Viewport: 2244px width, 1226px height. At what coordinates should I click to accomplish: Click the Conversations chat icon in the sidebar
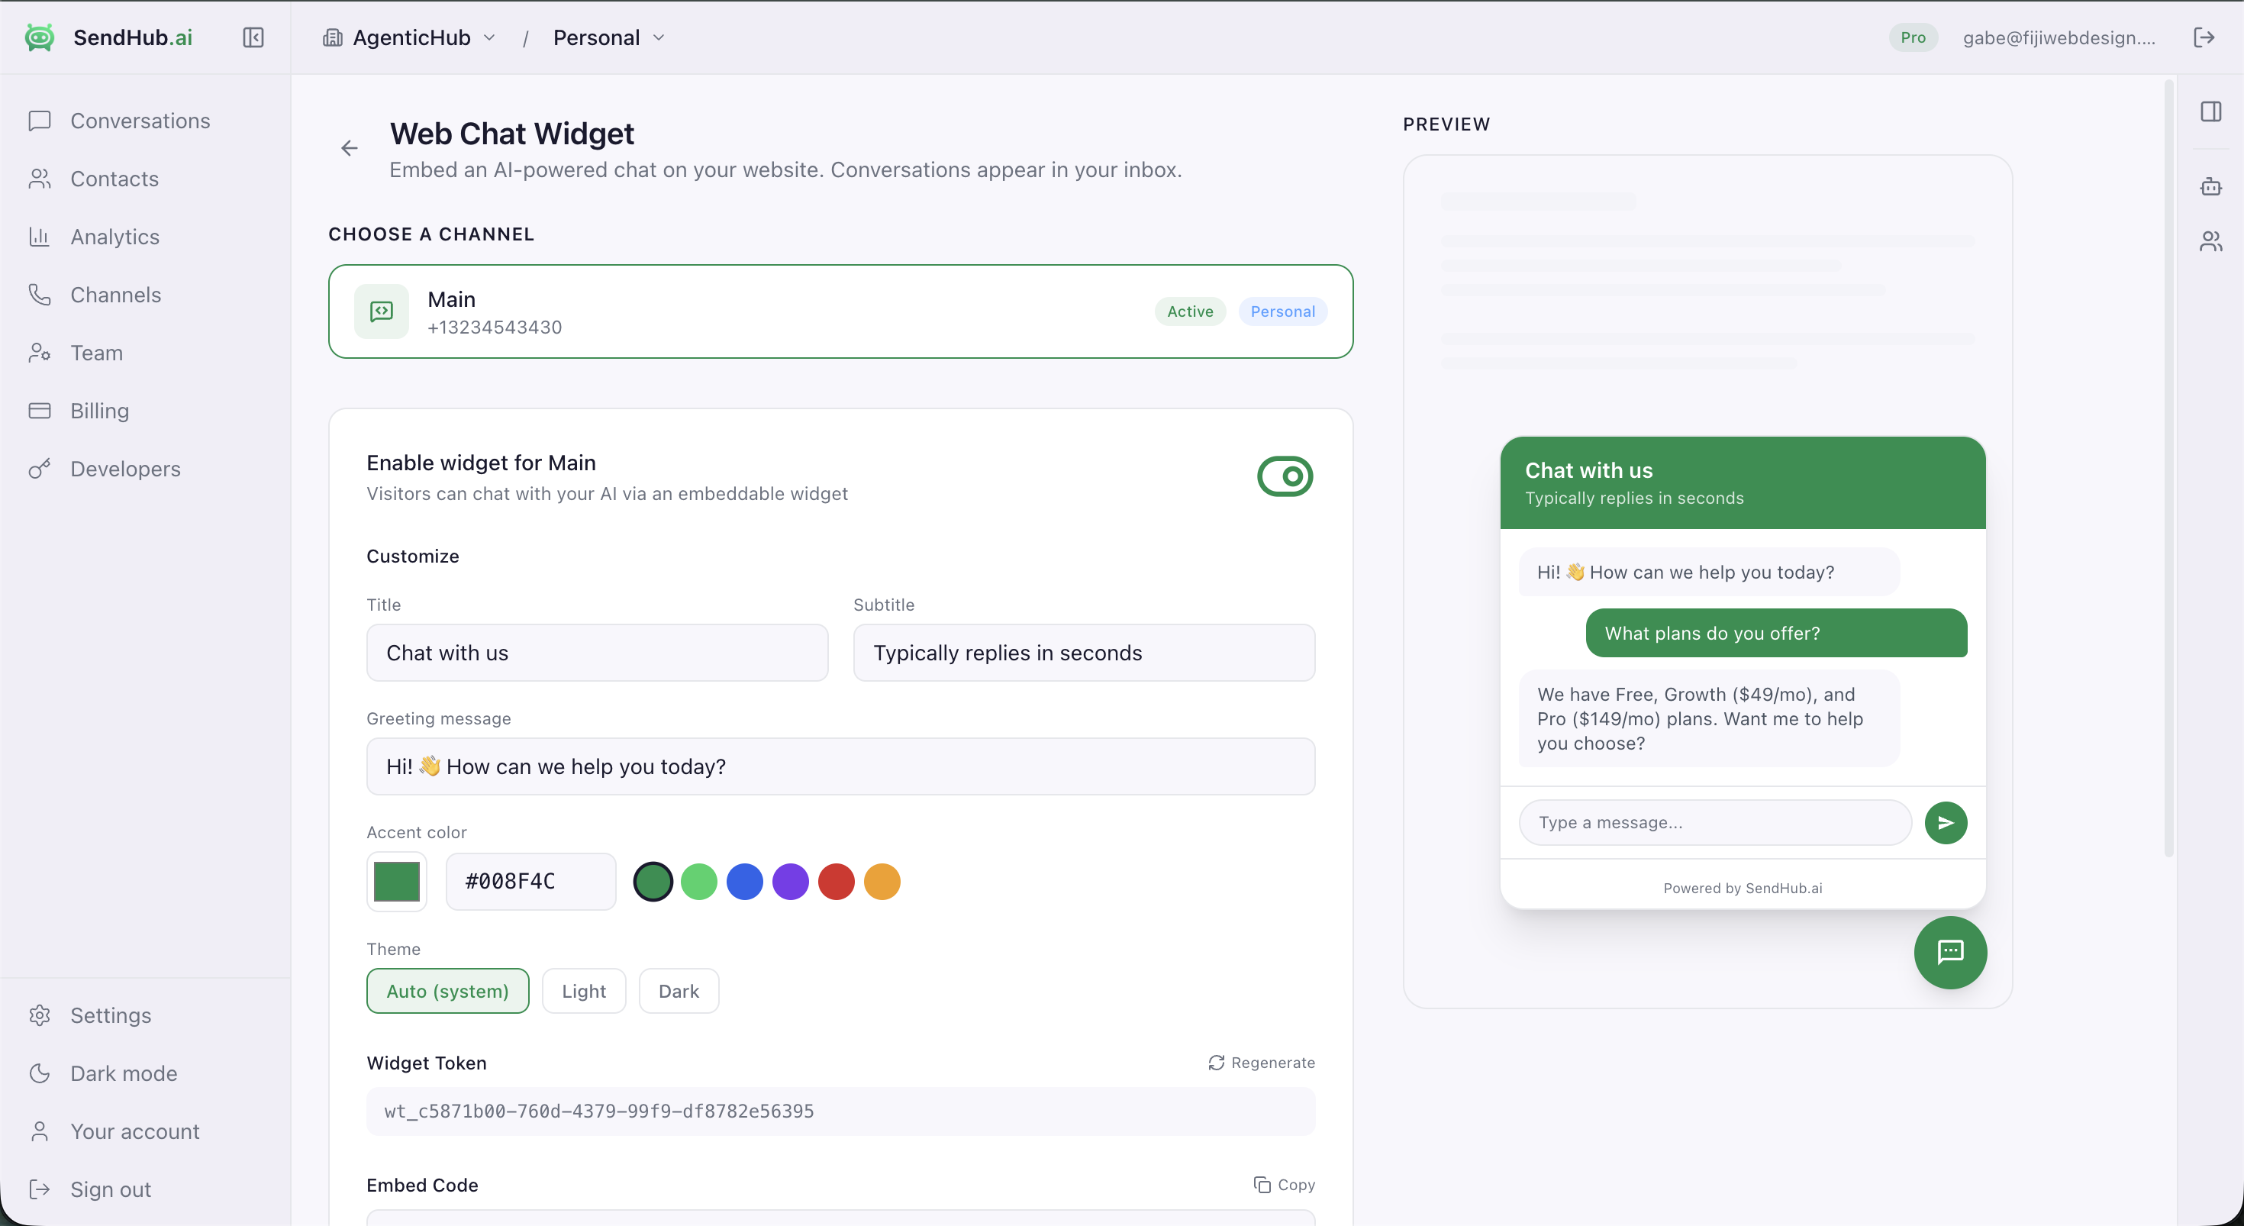(x=40, y=121)
